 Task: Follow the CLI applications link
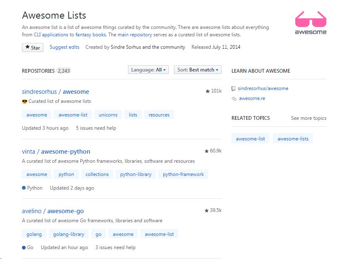click(51, 35)
